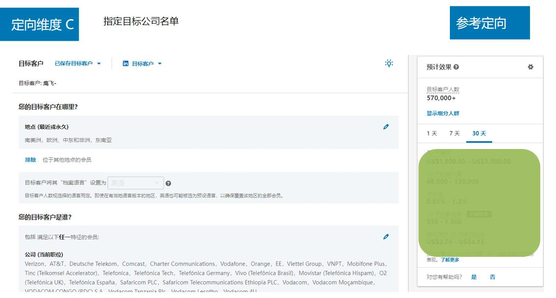556x298 pixels.
Task: Click 参考定向 blue banner
Action: [490, 23]
